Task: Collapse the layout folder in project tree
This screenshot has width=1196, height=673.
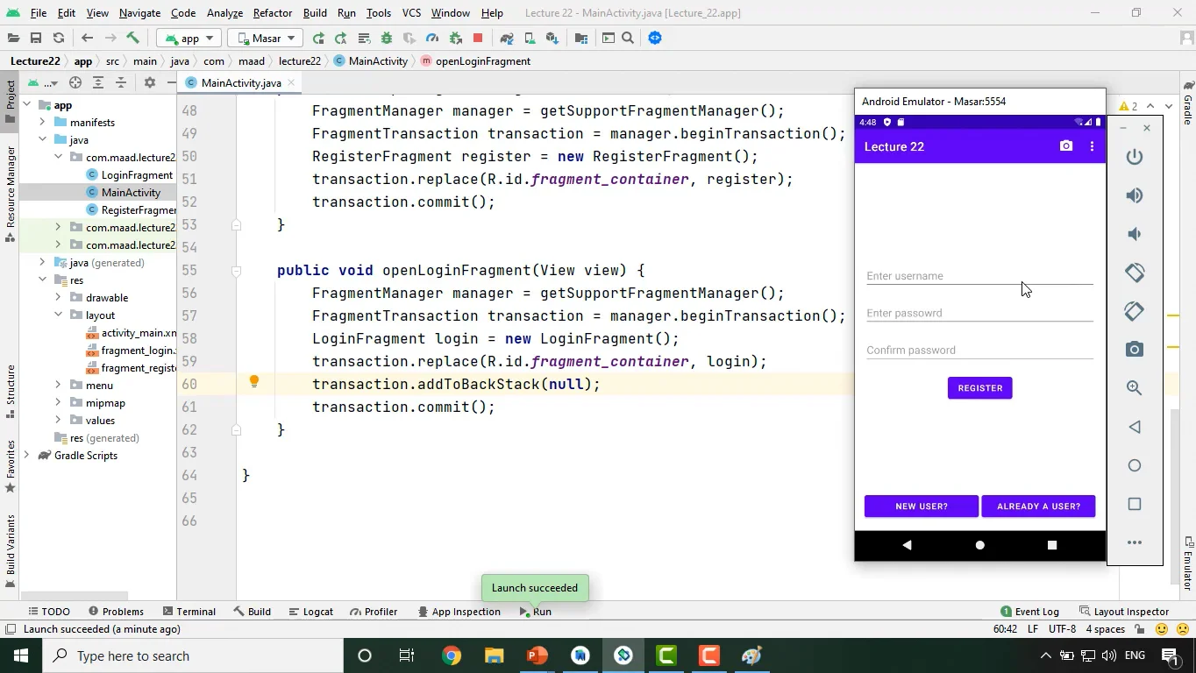Action: pyautogui.click(x=58, y=315)
